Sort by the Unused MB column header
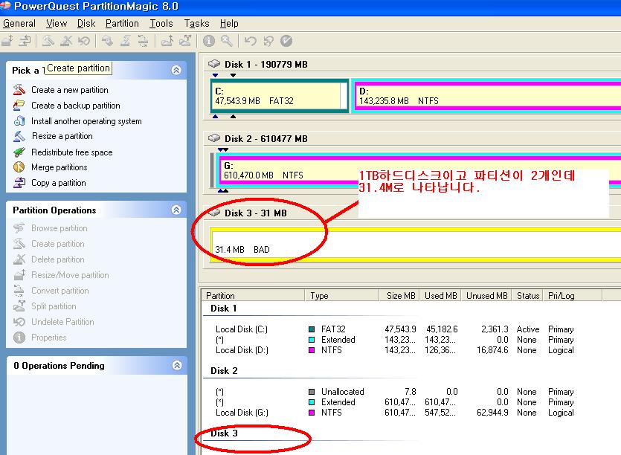Image resolution: width=621 pixels, height=455 pixels. pyautogui.click(x=486, y=295)
